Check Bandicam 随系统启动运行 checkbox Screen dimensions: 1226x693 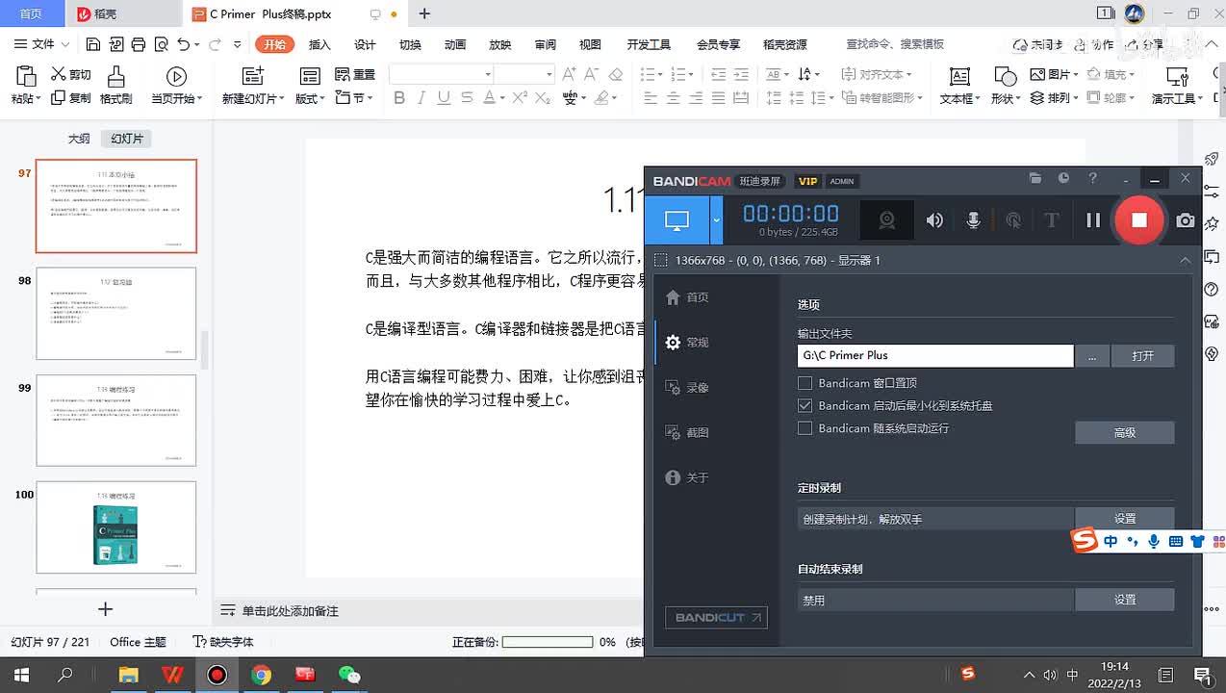point(805,428)
